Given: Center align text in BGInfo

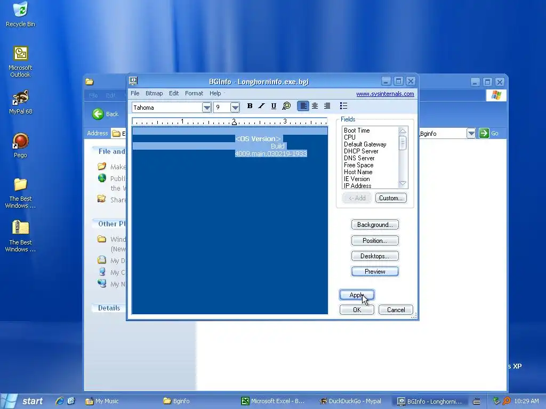Looking at the screenshot, I should [x=315, y=106].
